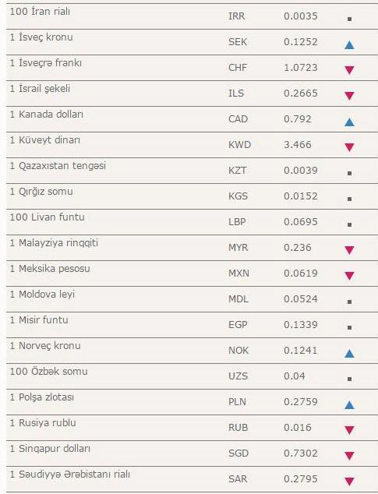Click the blue up arrow for PLN
This screenshot has width=378, height=494.
click(349, 405)
